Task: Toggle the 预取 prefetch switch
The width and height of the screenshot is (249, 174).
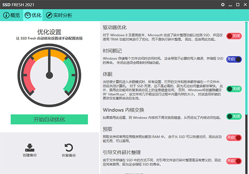Action: point(234,138)
